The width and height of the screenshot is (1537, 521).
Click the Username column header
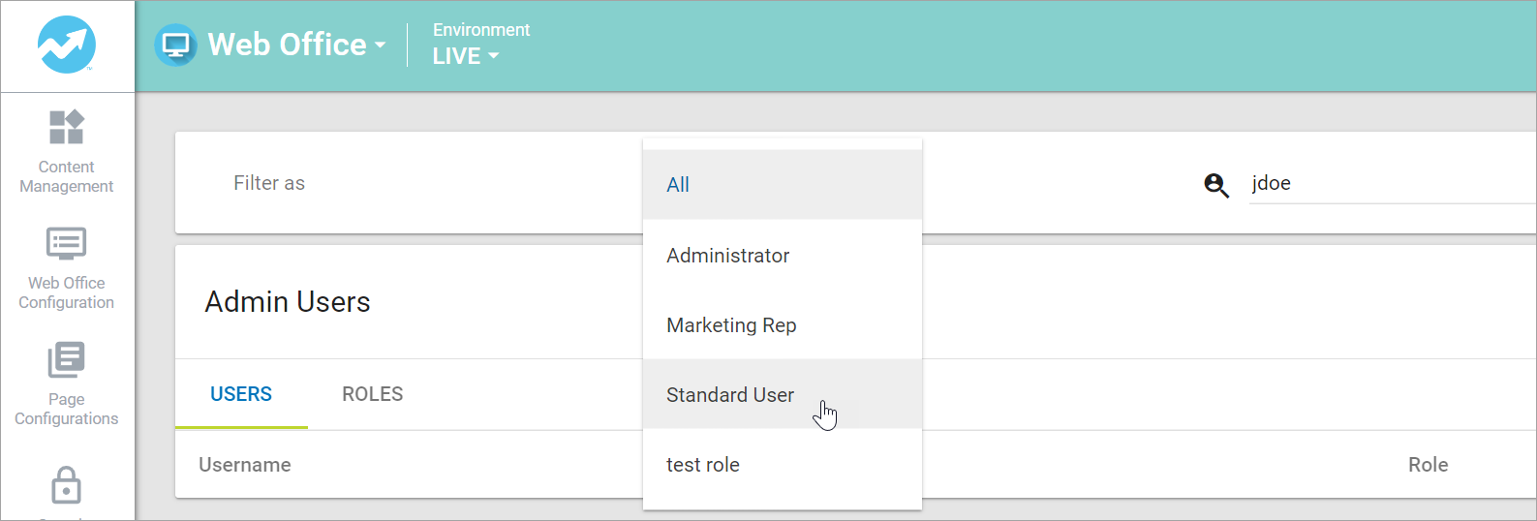click(245, 465)
